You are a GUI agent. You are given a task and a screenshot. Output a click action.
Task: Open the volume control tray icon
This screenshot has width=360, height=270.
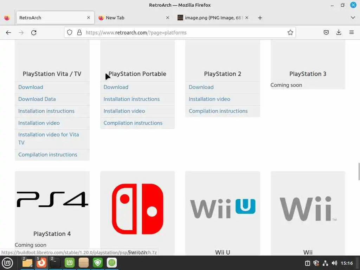[x=334, y=263]
